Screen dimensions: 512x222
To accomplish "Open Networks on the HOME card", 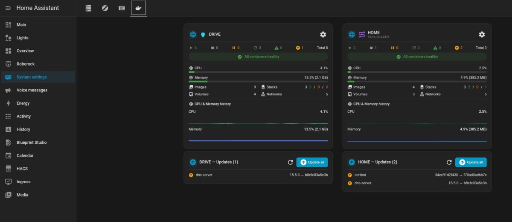I will pos(453,94).
